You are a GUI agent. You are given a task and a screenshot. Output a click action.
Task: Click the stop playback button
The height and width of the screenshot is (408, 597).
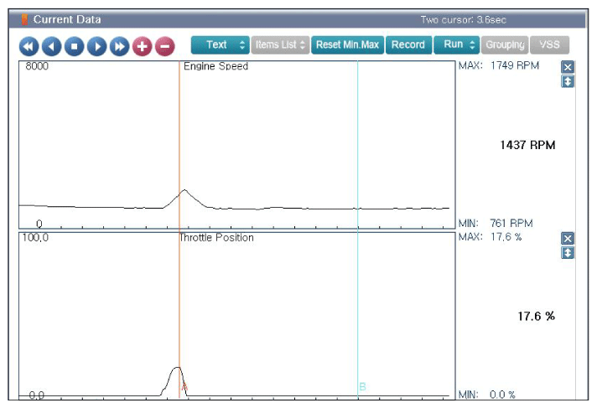pos(75,46)
